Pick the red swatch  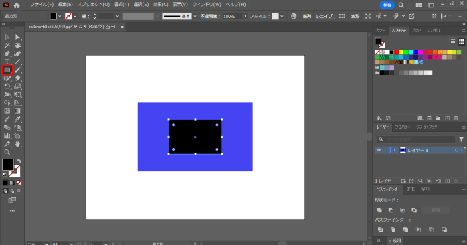tap(396, 52)
